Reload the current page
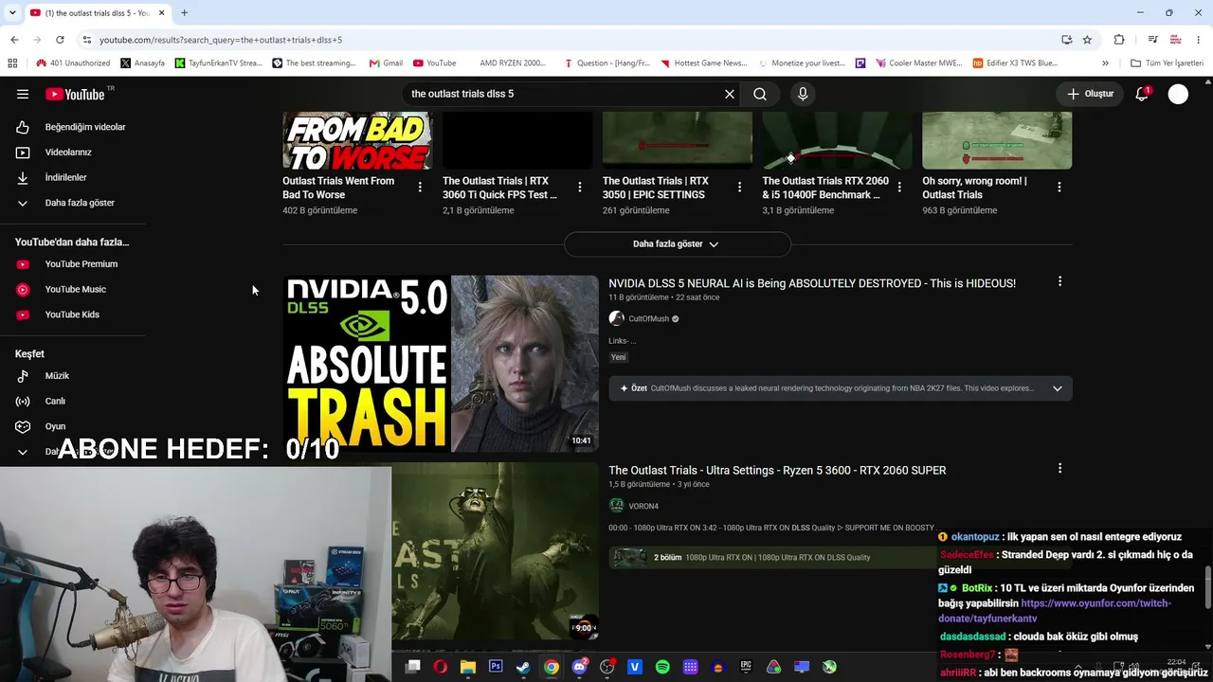Screen dimensions: 1213x682 pos(60,40)
